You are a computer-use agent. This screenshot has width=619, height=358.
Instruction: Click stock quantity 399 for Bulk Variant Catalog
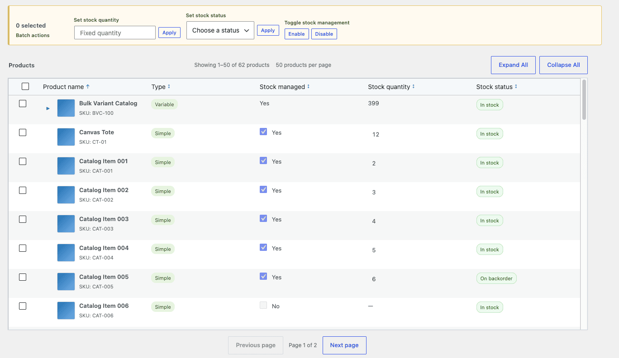click(373, 103)
